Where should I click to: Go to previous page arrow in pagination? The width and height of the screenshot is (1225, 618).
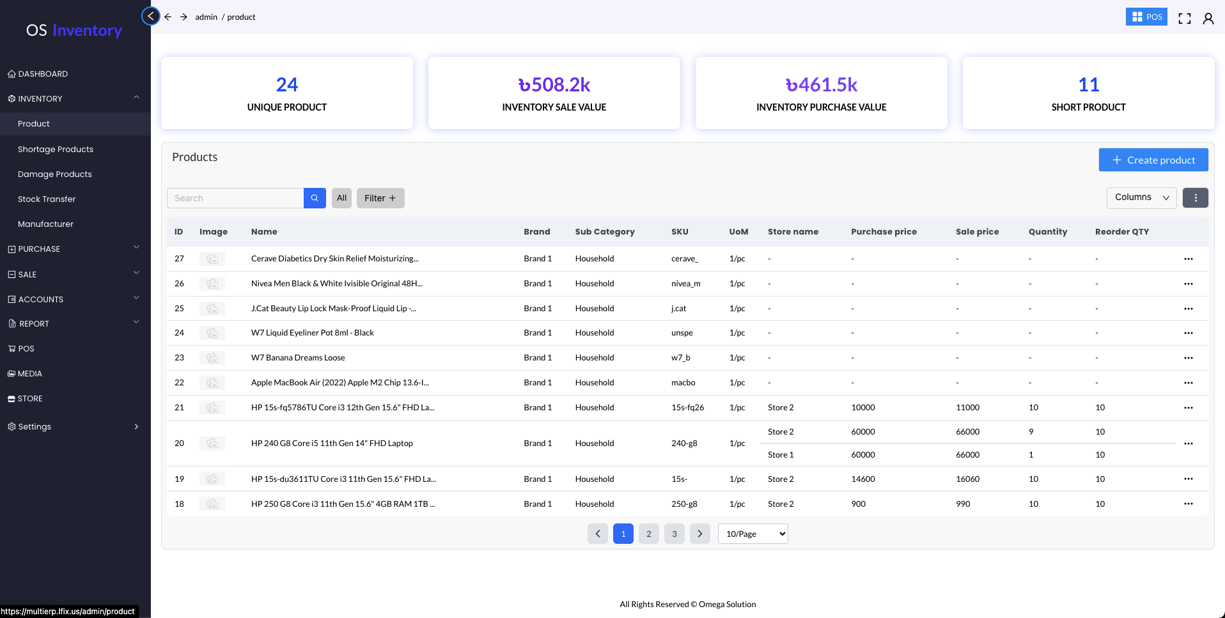(x=598, y=534)
